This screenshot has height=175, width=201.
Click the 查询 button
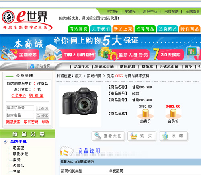pos(43,108)
